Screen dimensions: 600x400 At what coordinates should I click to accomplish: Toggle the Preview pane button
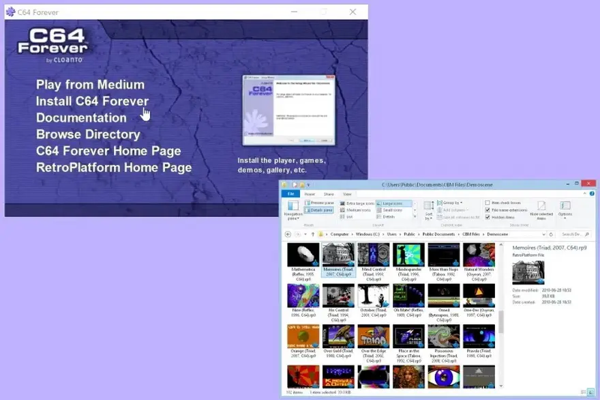[x=319, y=203]
